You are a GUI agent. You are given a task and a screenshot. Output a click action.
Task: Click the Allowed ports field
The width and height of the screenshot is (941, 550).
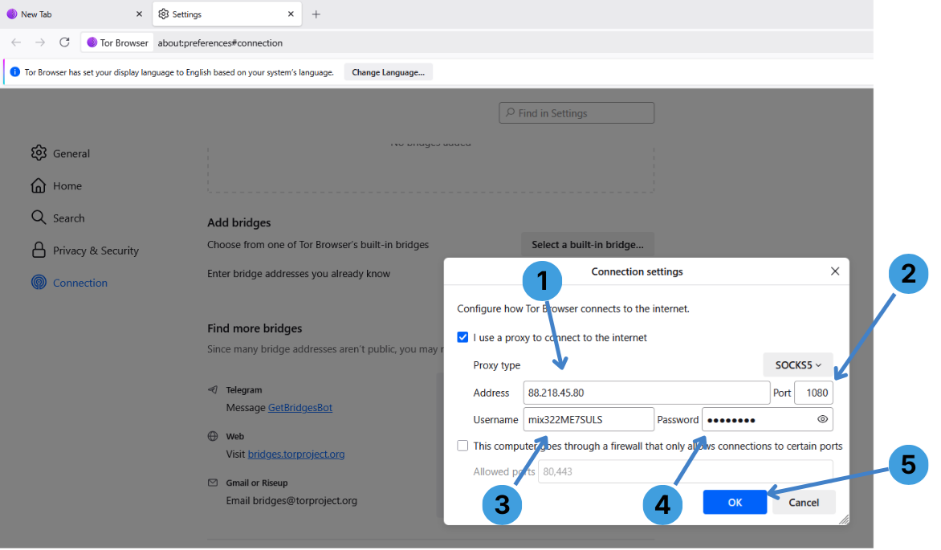(686, 472)
